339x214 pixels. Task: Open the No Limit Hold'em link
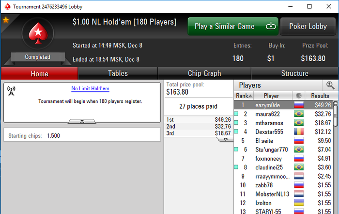pos(91,88)
